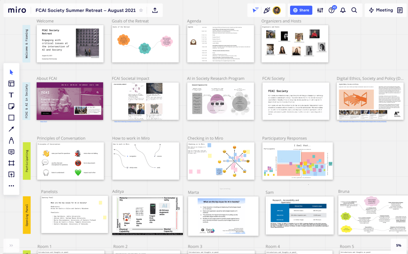
Task: Open the board settings sliders menu
Action: click(x=320, y=10)
